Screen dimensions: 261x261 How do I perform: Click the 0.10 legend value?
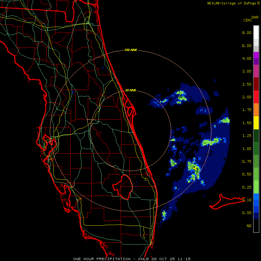click(247, 200)
